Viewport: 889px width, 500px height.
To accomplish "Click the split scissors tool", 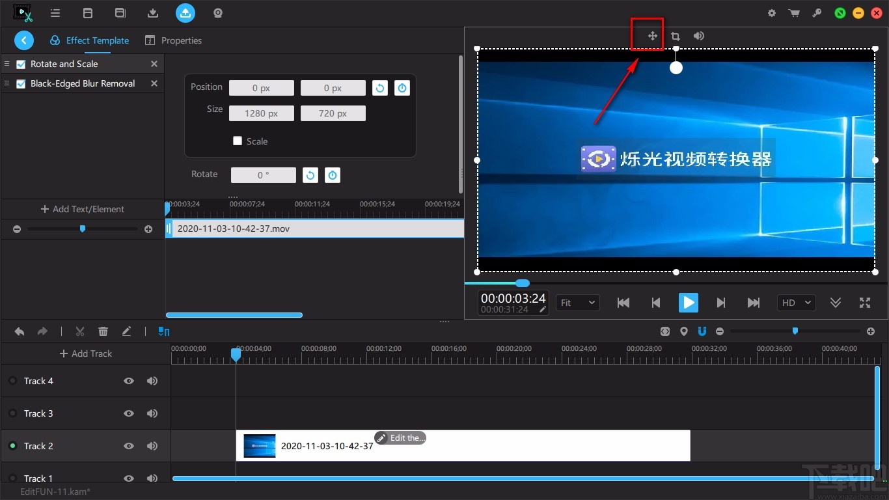I will (80, 331).
